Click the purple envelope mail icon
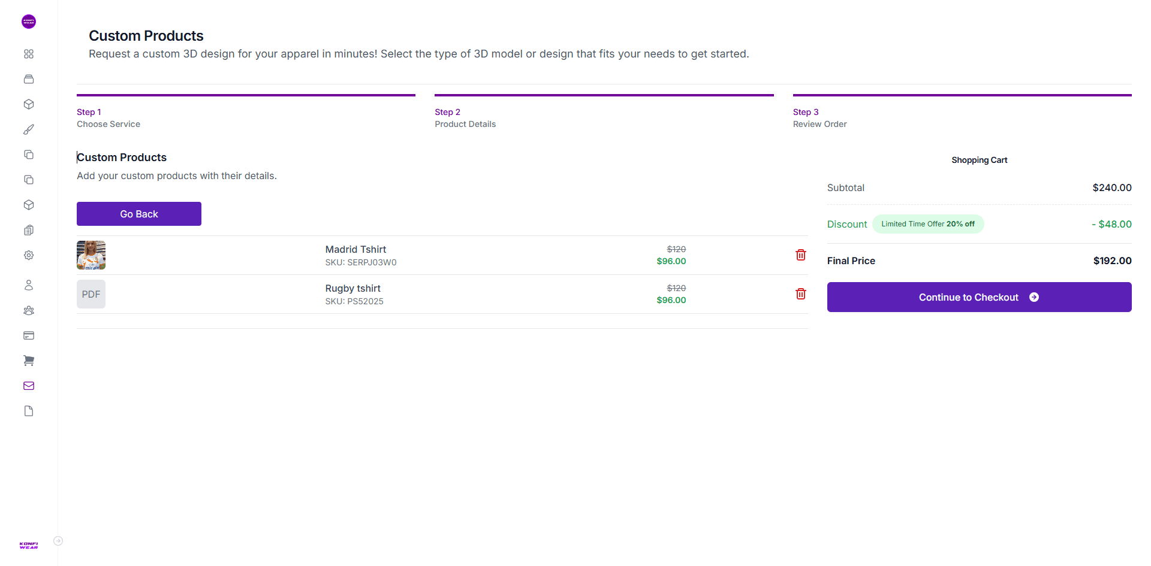1151x566 pixels. coord(29,386)
